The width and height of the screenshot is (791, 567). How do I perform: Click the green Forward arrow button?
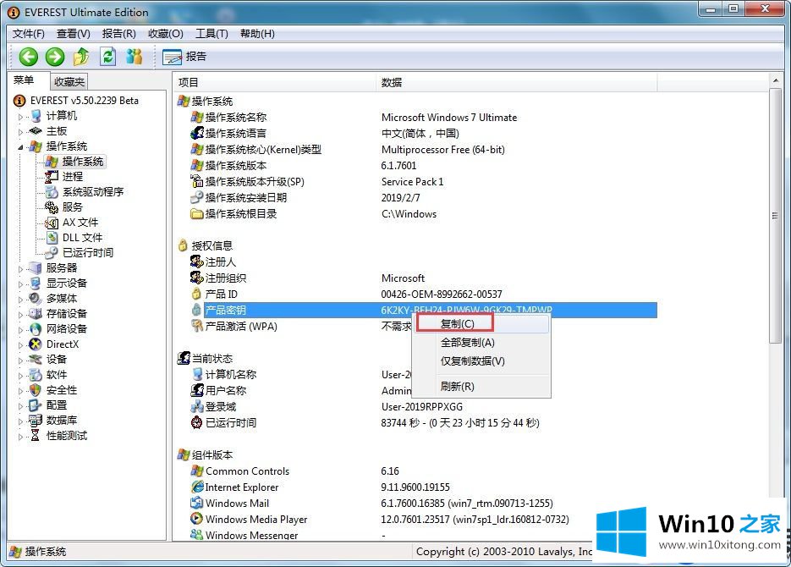click(x=55, y=57)
